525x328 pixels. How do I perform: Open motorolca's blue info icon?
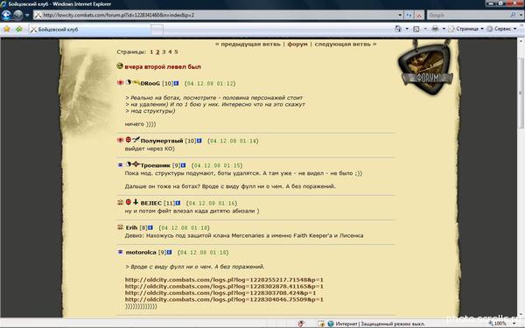170,253
